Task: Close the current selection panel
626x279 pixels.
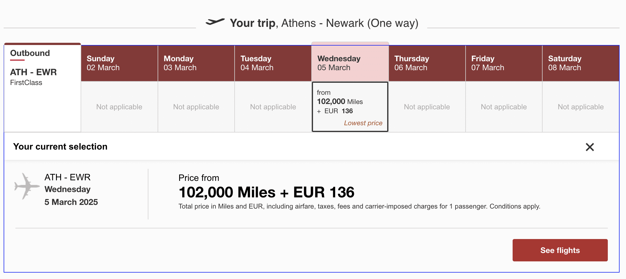Action: coord(590,147)
